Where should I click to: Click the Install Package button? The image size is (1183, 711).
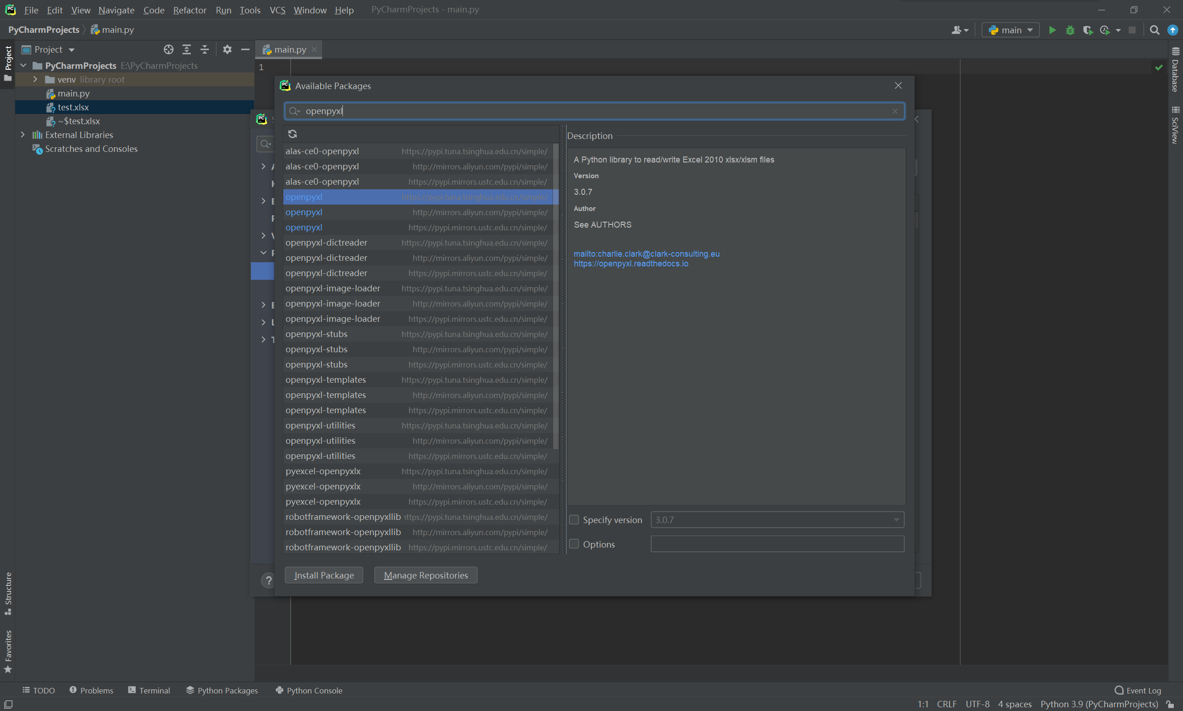tap(323, 575)
